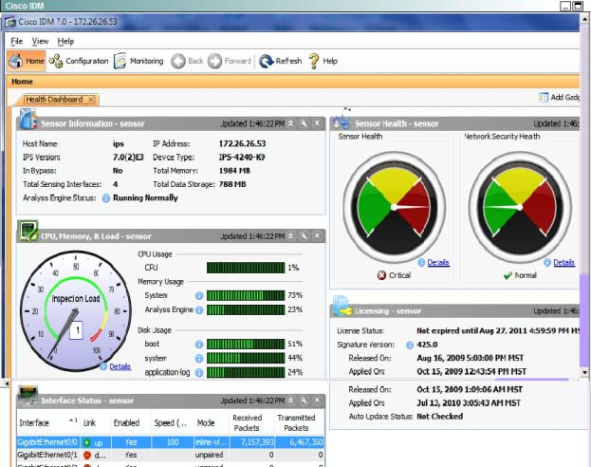
Task: Click the Normal checkmark status icon
Action: tap(508, 275)
